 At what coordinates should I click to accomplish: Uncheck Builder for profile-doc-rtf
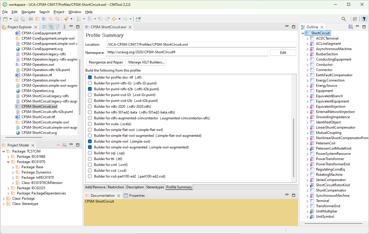90,77
